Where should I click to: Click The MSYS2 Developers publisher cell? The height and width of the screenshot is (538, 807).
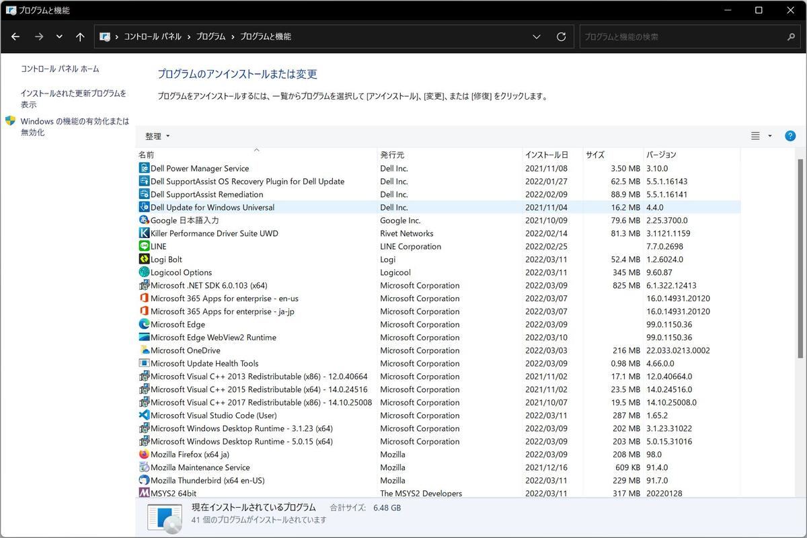421,493
